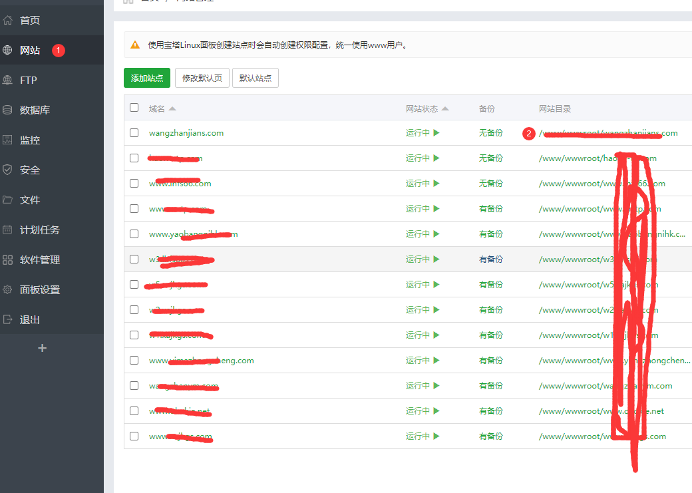Image resolution: width=692 pixels, height=493 pixels.
Task: Check the checkbox for wangzhanjians.com
Action: 134,132
